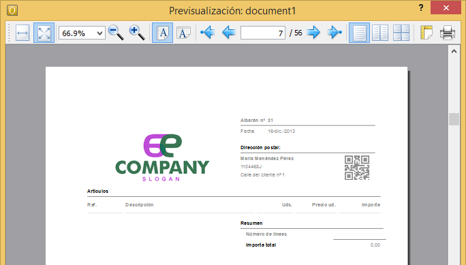The height and width of the screenshot is (265, 466).
Task: Go to first page arrow
Action: click(x=207, y=32)
